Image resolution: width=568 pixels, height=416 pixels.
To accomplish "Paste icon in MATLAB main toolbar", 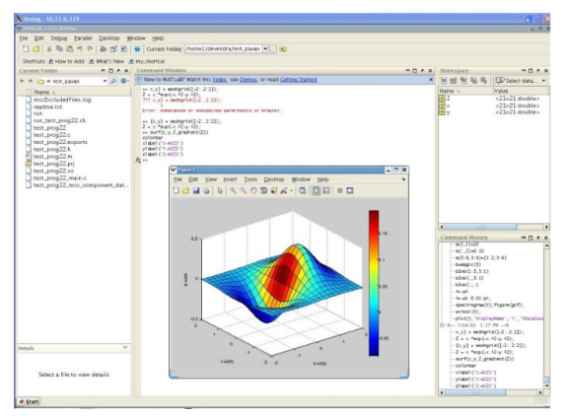I will (x=70, y=49).
